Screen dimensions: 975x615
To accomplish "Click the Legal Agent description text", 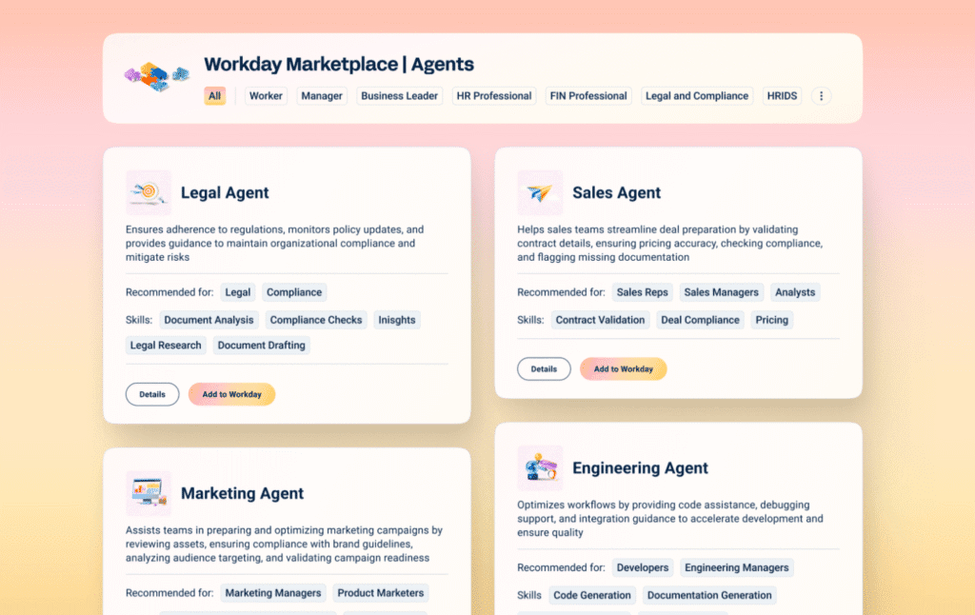I will click(x=275, y=243).
